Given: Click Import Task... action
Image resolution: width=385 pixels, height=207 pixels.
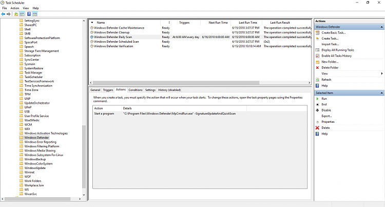Looking at the screenshot, I should coord(330,44).
